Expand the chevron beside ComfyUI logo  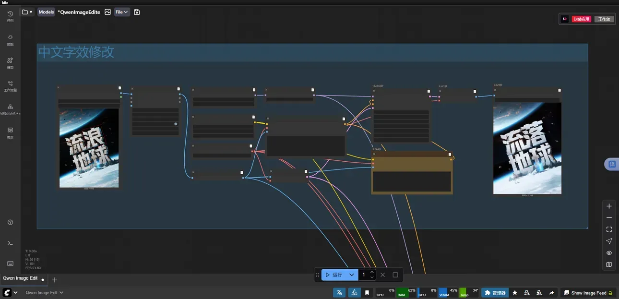point(15,293)
